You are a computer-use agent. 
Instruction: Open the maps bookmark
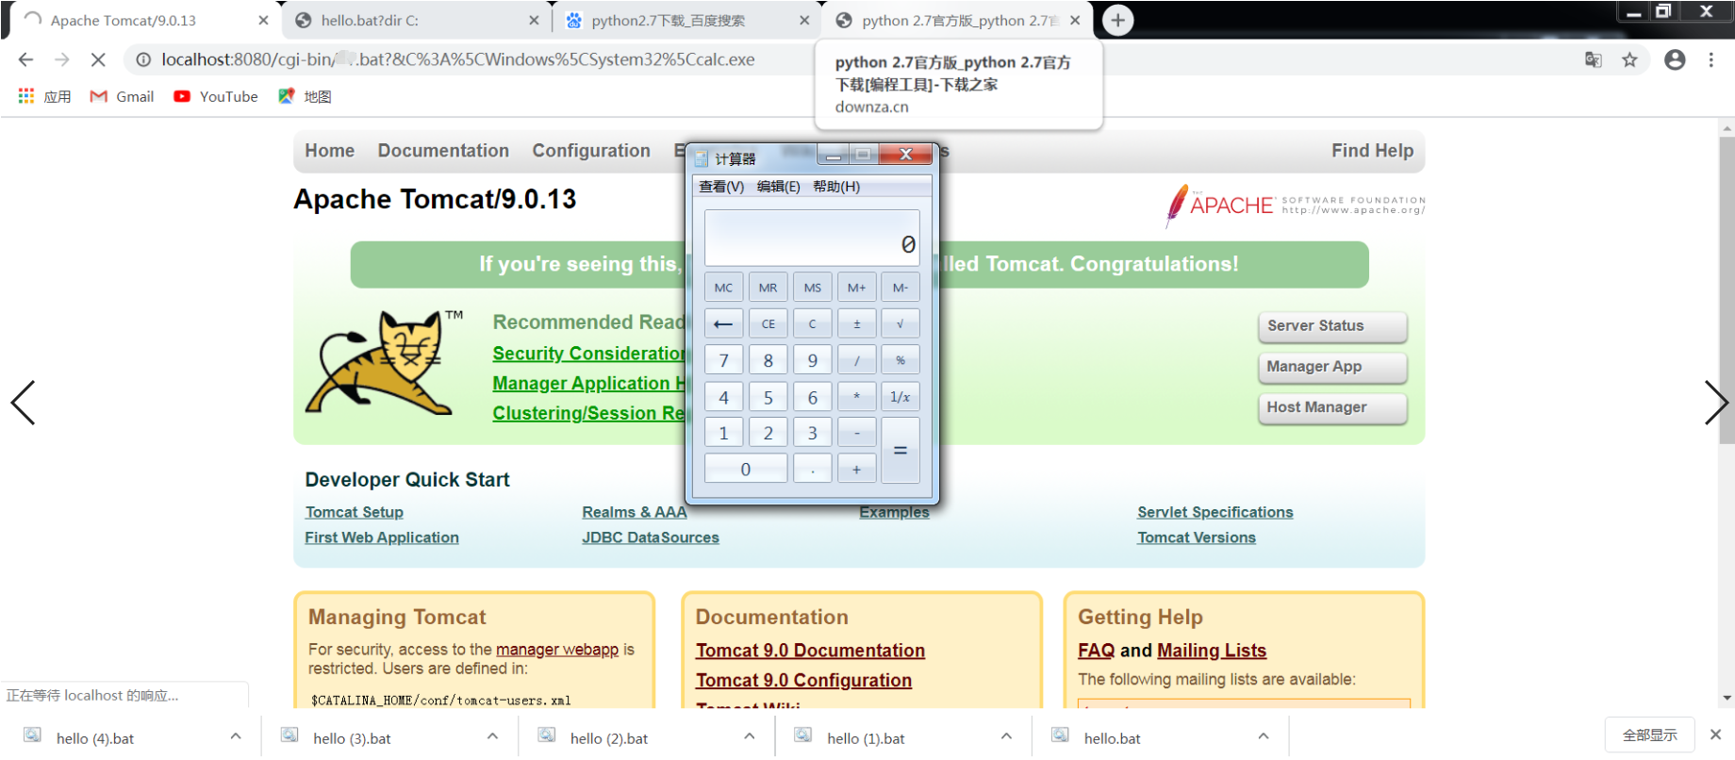(305, 96)
